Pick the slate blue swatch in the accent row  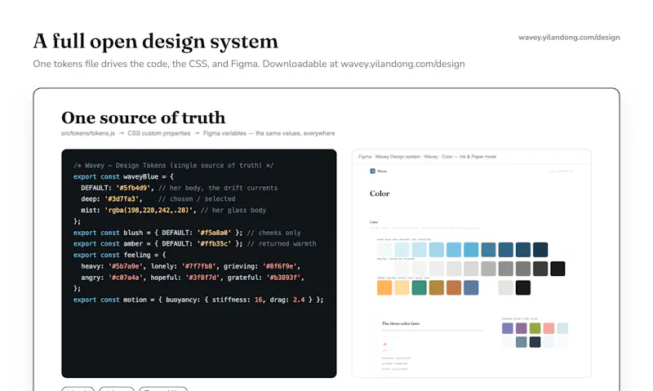click(x=471, y=287)
